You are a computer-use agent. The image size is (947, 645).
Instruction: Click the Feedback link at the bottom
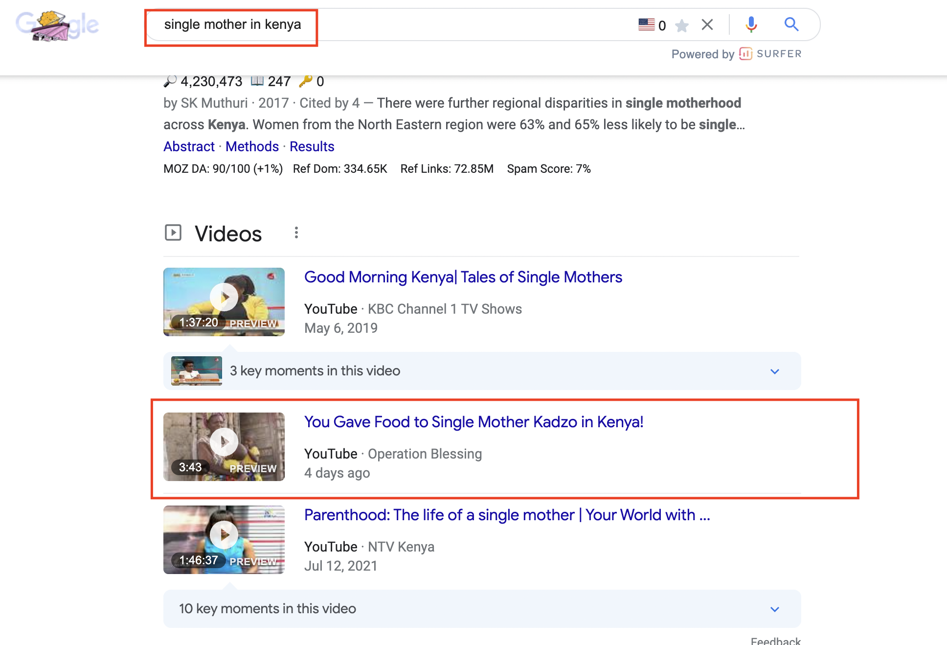775,641
